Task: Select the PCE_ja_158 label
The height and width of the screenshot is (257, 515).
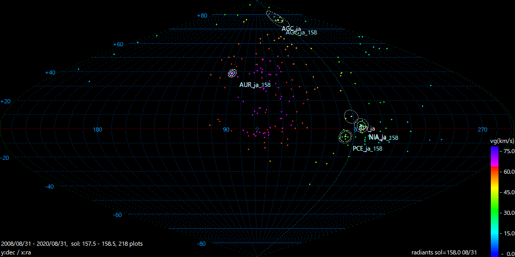Action: click(367, 149)
